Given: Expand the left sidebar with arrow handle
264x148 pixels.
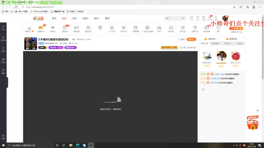Looking at the screenshot, I should pos(7,83).
